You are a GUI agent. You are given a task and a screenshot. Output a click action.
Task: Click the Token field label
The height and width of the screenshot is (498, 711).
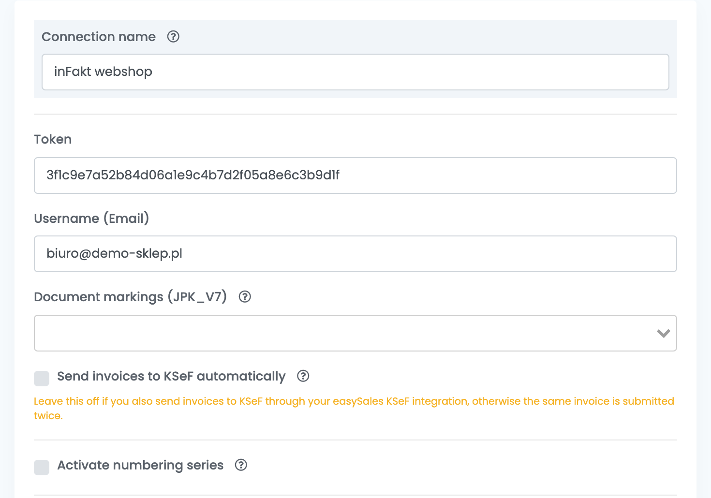coord(53,139)
